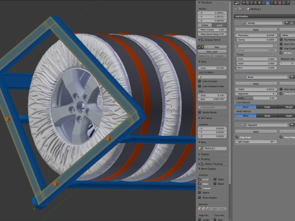Screen dimensions: 295x221
Task: Open the Render Layers properties tab icon
Action: click(x=248, y=3)
